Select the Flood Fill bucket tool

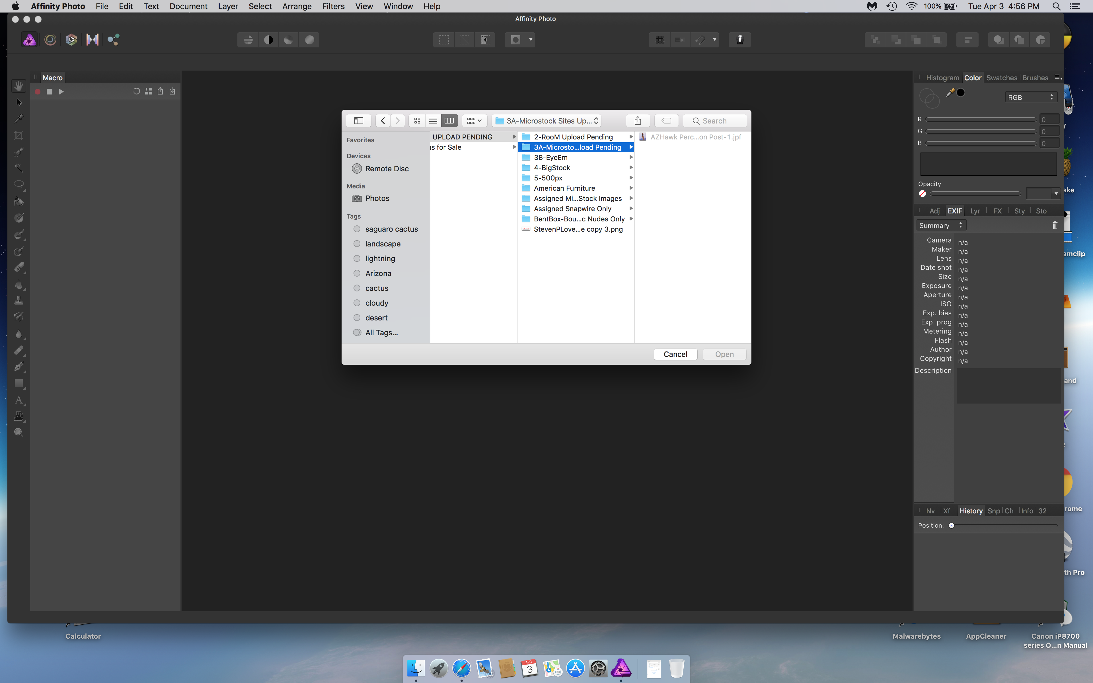click(x=19, y=201)
